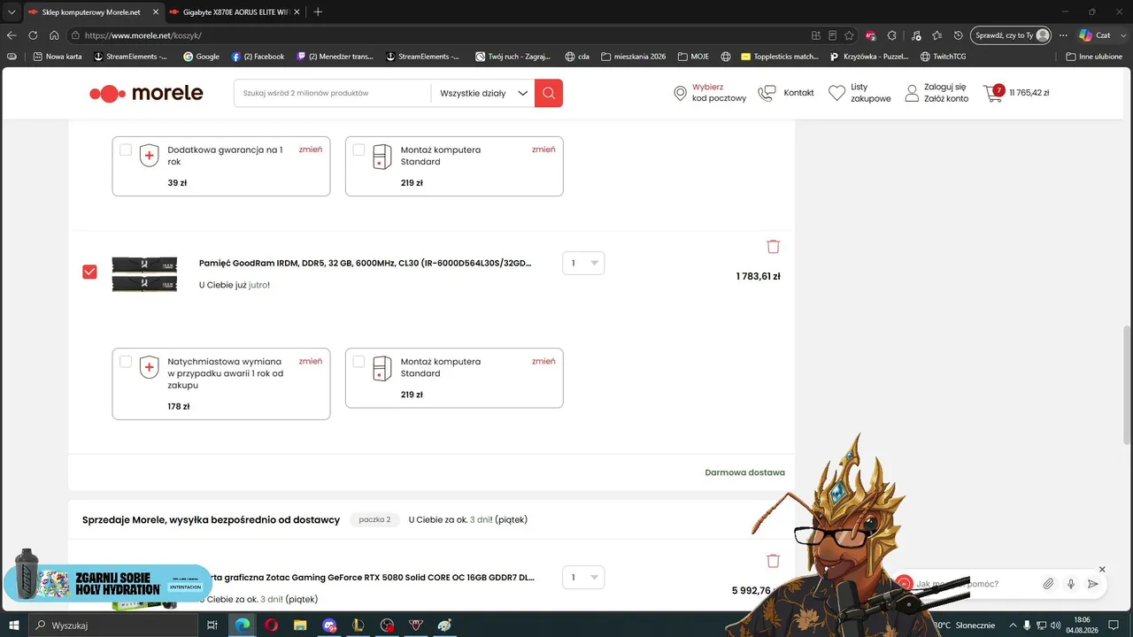Click the morele logo
This screenshot has width=1133, height=637.
click(146, 93)
